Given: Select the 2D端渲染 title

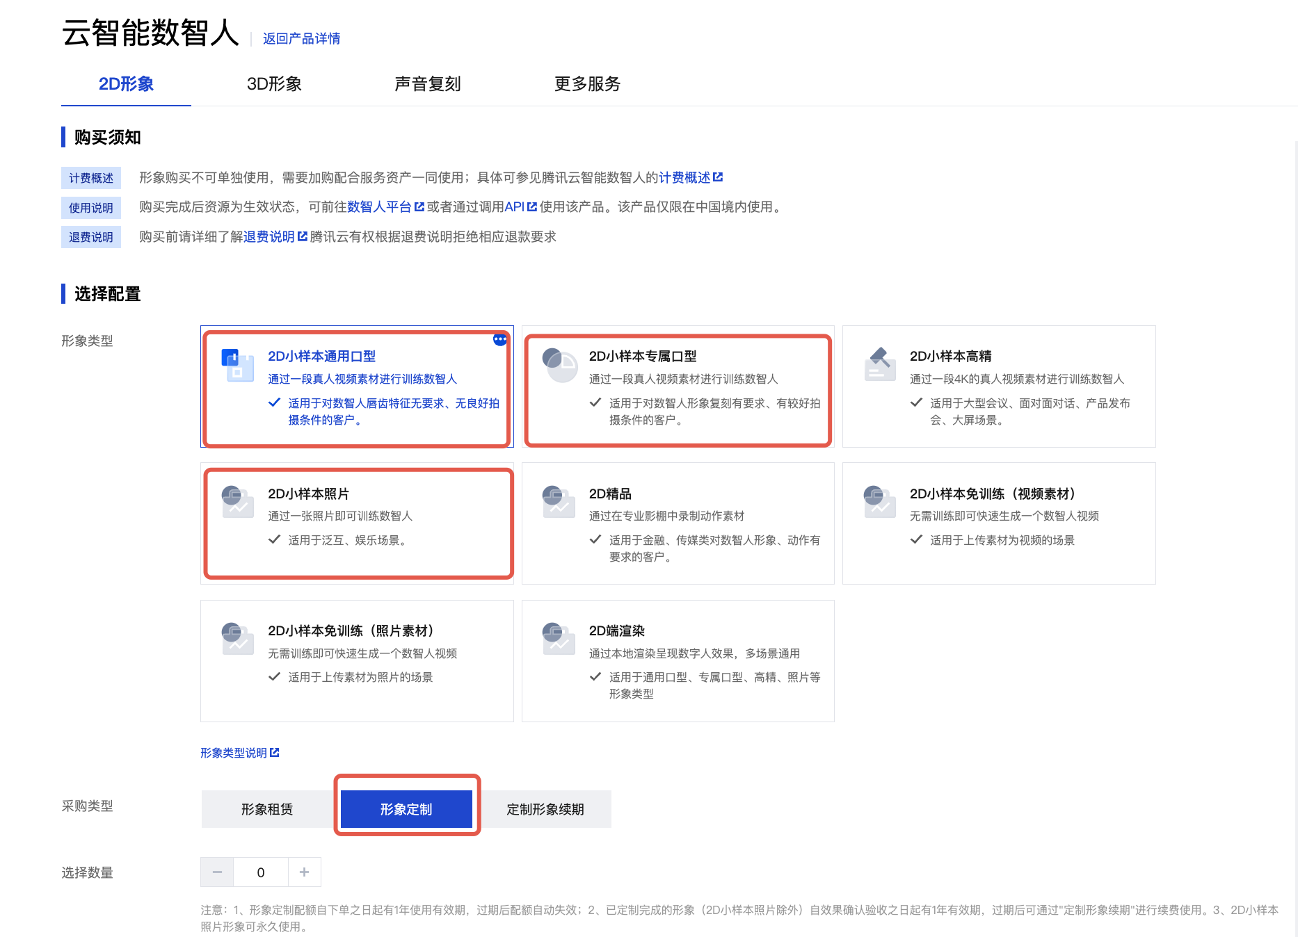Looking at the screenshot, I should click(617, 630).
